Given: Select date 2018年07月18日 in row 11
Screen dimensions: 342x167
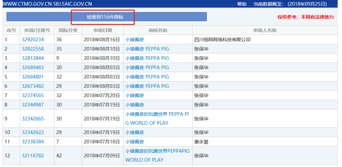Looking at the screenshot, I should point(102,142).
